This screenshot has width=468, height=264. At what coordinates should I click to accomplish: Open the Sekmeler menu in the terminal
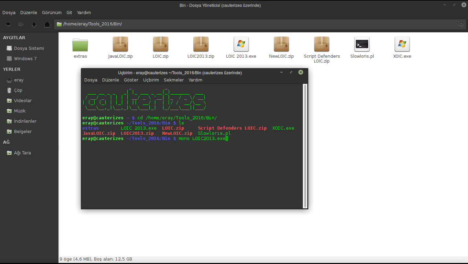pyautogui.click(x=174, y=80)
